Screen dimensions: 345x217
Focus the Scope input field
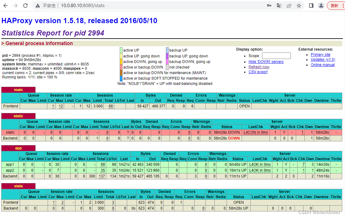click(276, 56)
